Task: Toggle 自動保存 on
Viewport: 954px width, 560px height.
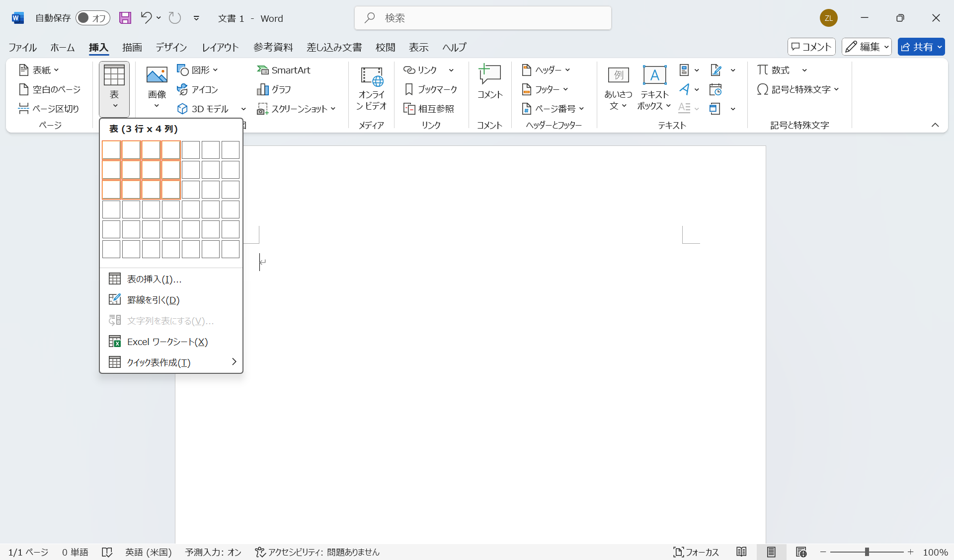Action: click(92, 17)
